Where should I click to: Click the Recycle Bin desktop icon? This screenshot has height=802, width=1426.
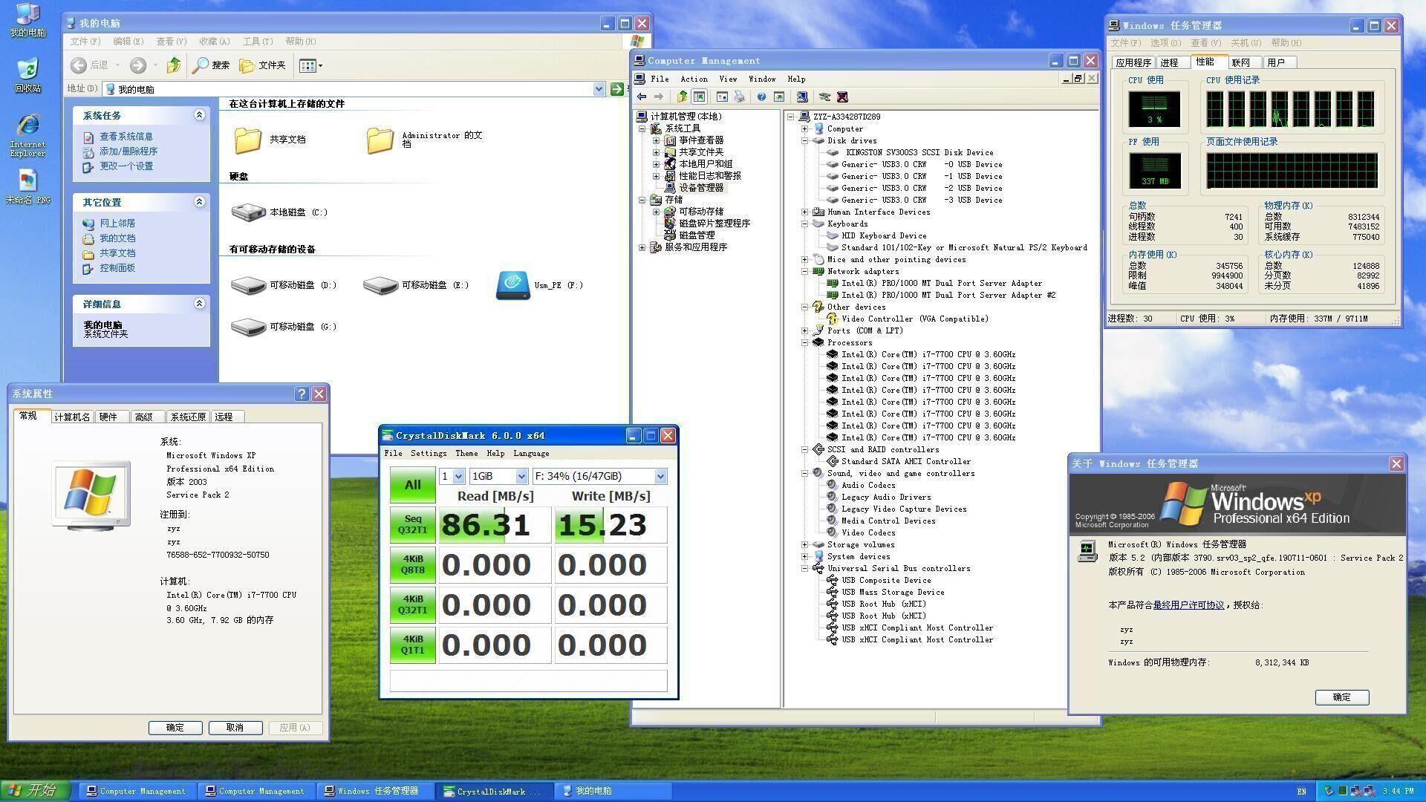click(x=27, y=71)
